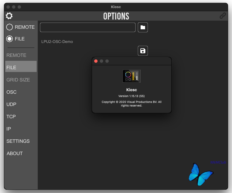Open the folder browse button
Viewport: 232px width, 193px height.
pyautogui.click(x=143, y=27)
